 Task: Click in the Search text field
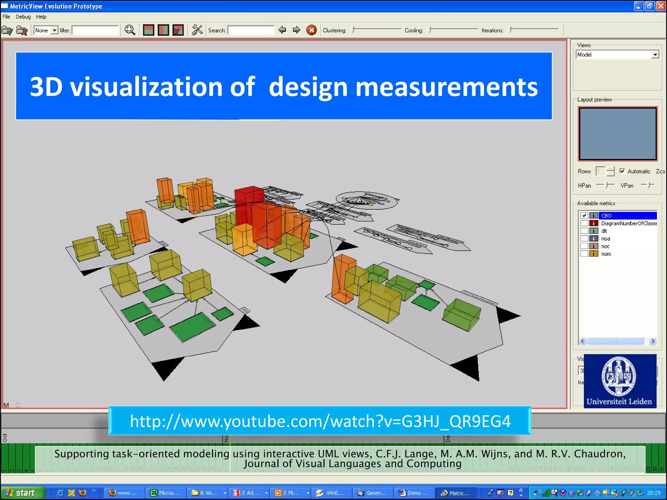coord(251,30)
